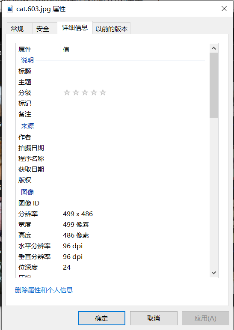Select the 位深度 property label
The image size is (234, 330).
[28, 268]
